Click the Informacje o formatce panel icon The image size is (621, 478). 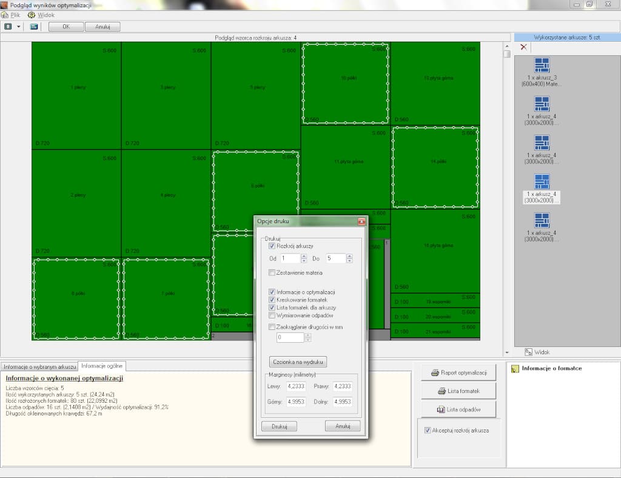click(515, 368)
